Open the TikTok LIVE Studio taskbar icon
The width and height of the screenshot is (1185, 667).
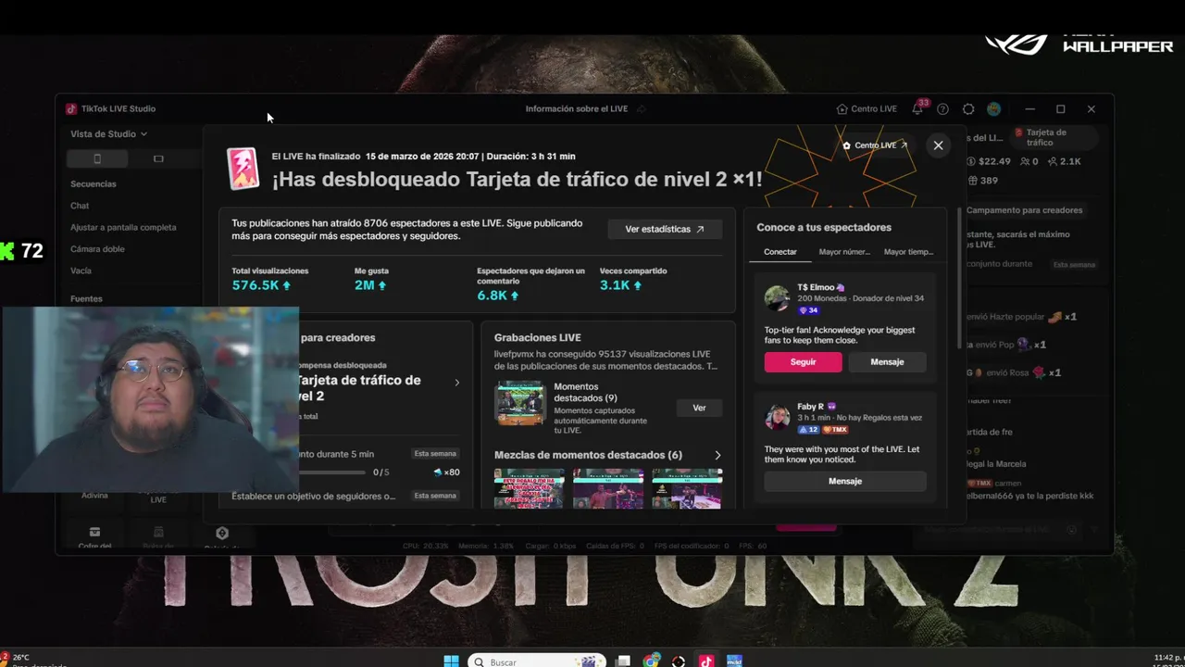click(x=706, y=661)
